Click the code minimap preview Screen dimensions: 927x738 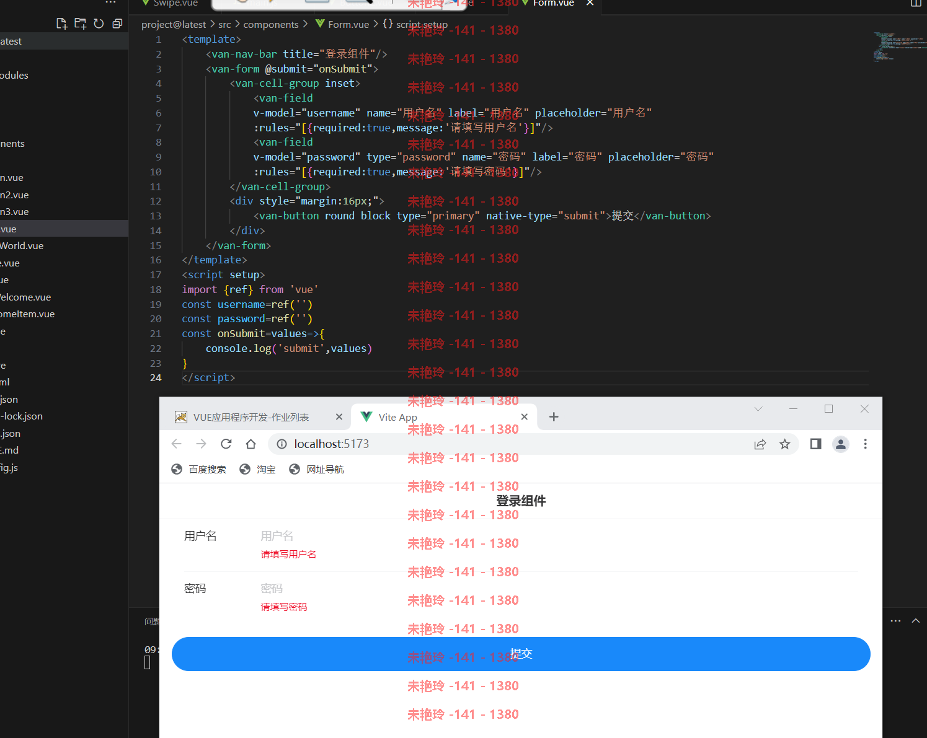click(899, 47)
